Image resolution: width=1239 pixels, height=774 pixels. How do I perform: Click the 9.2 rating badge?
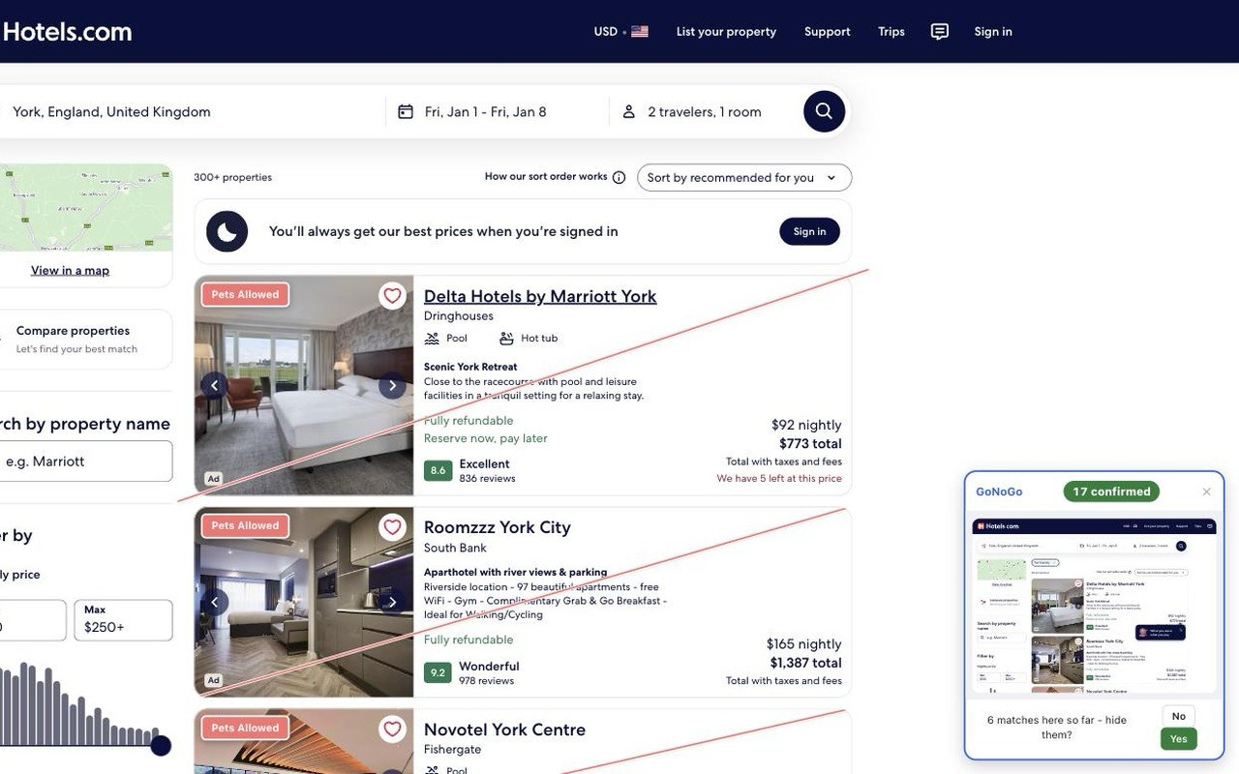pyautogui.click(x=438, y=672)
